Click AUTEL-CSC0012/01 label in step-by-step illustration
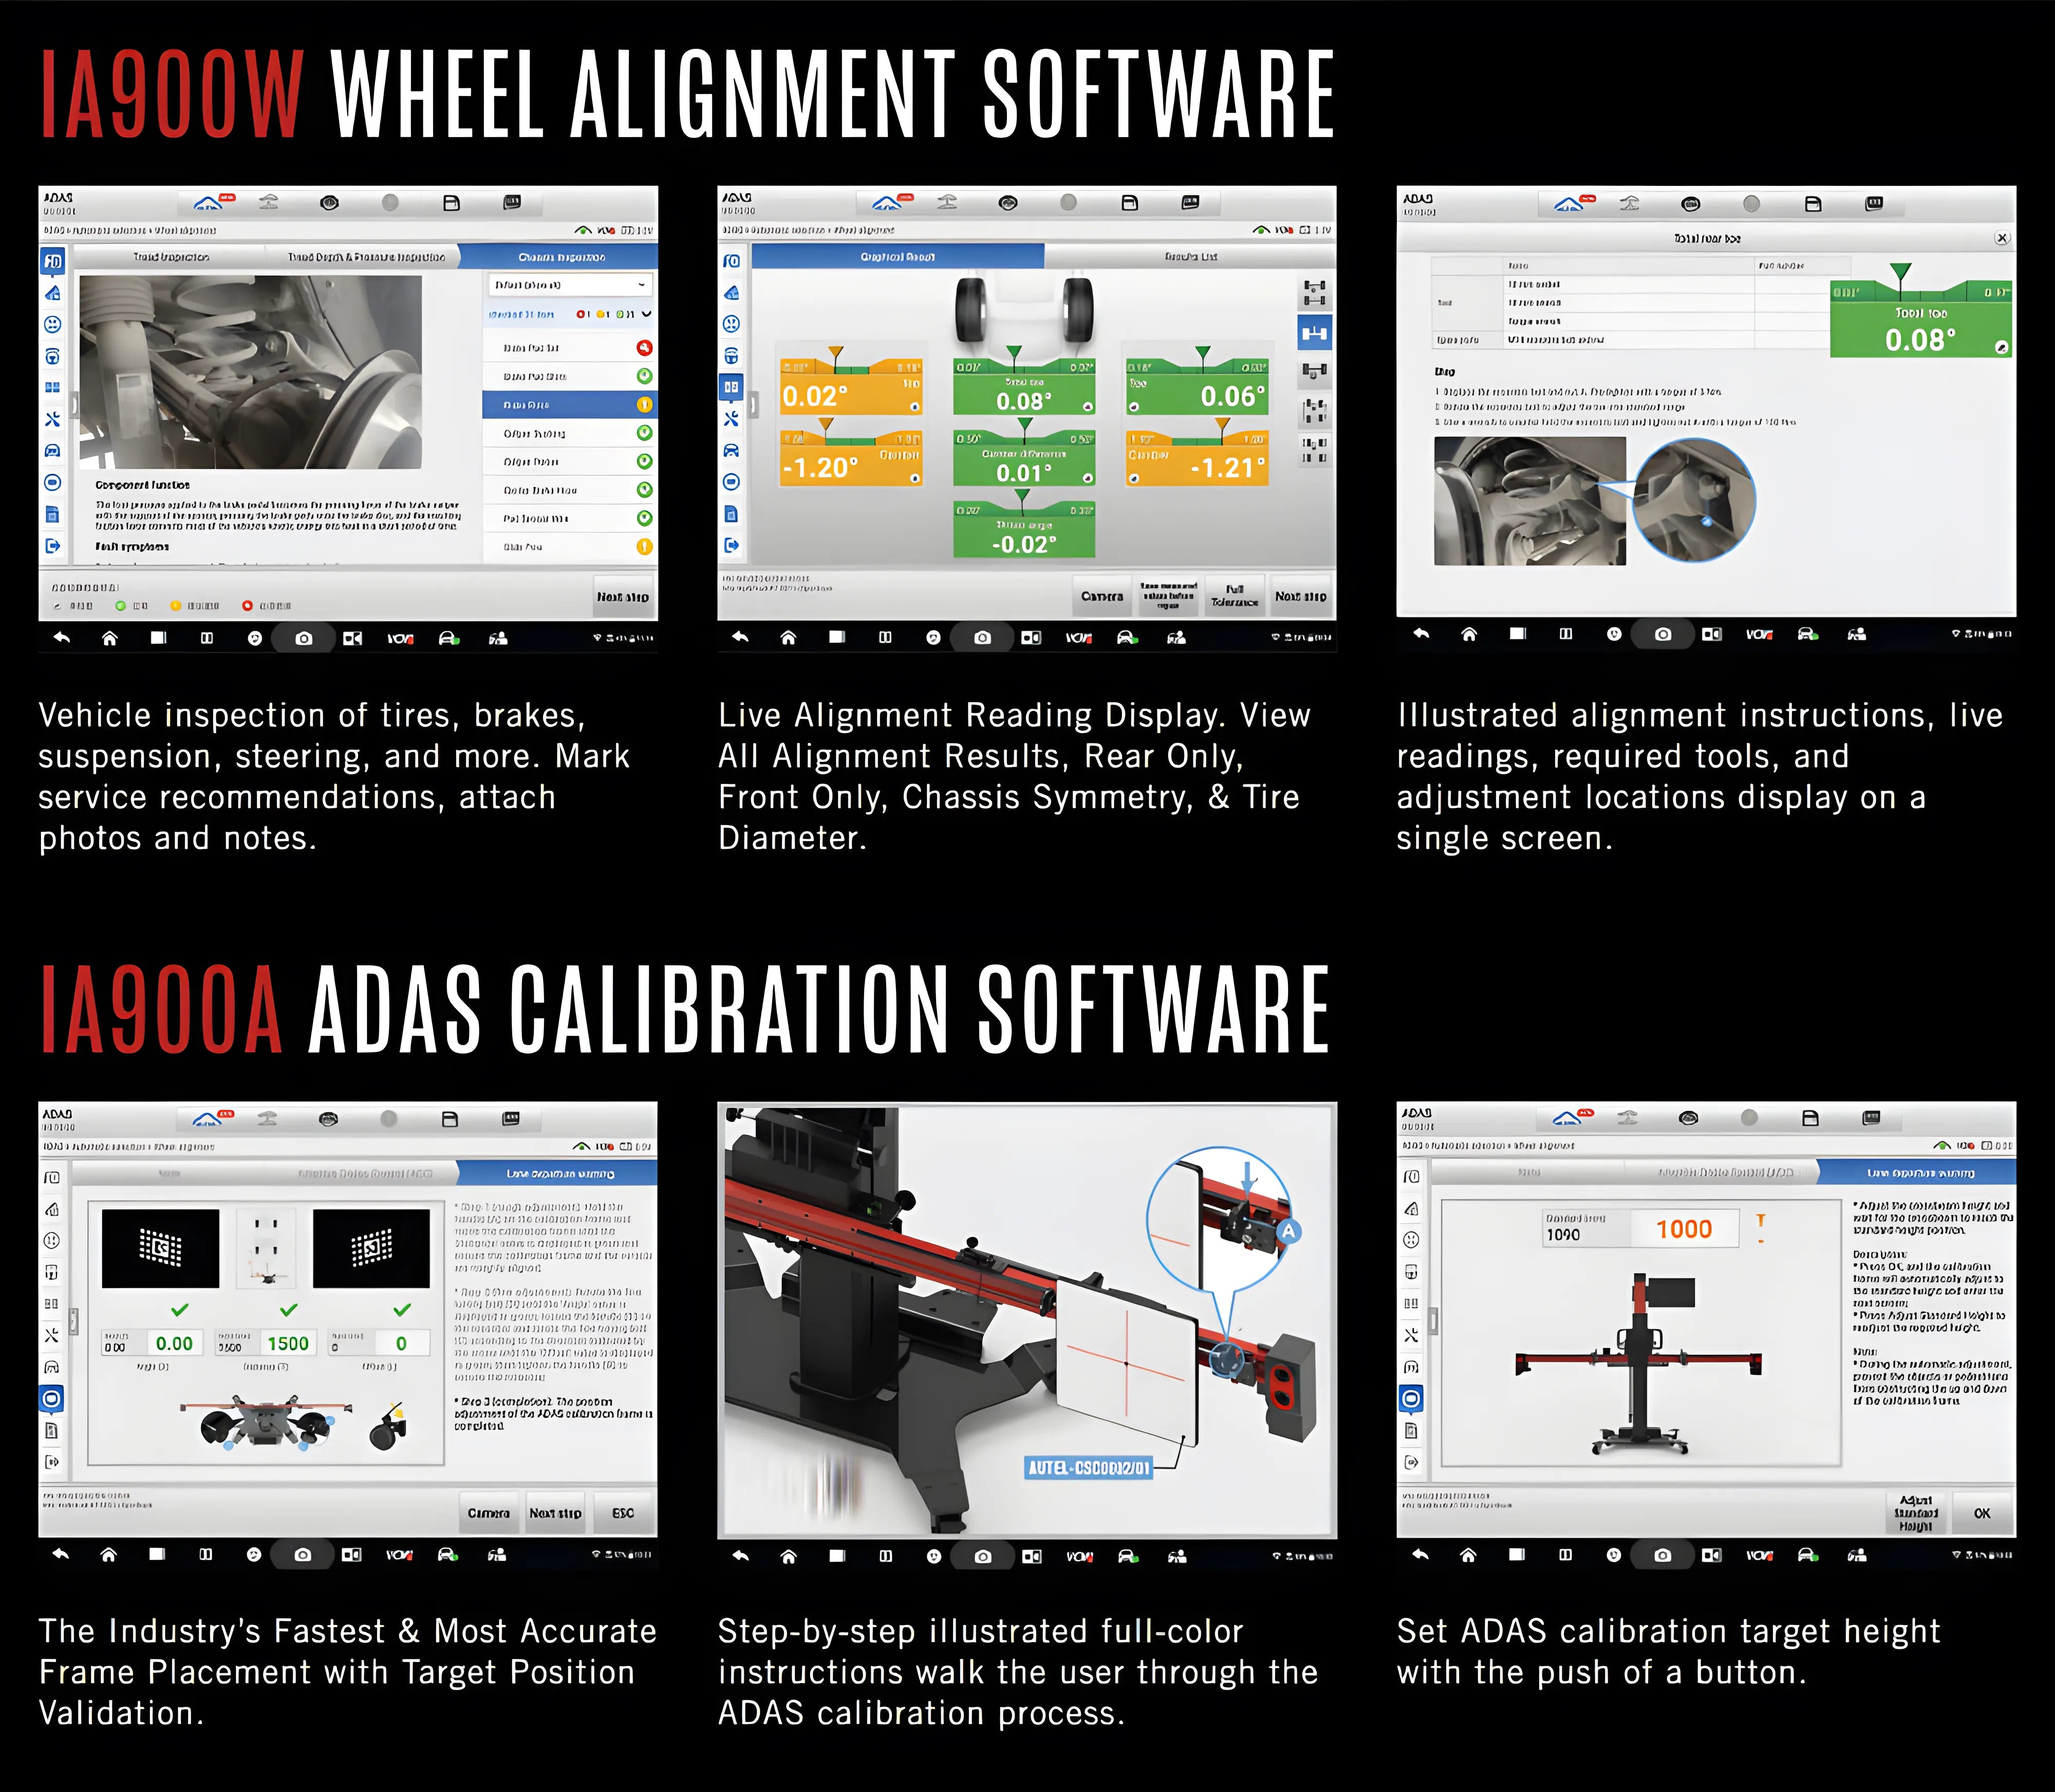2055x1792 pixels. point(1089,1467)
